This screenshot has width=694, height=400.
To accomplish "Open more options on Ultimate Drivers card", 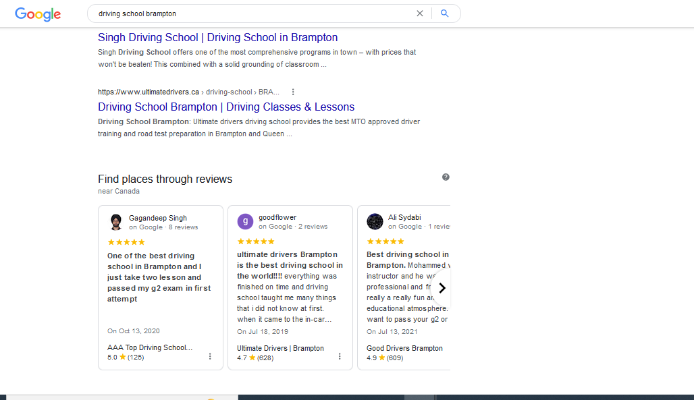I will point(340,357).
